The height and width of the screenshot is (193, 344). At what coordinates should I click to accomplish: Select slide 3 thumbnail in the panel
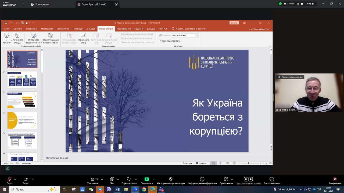(22, 100)
